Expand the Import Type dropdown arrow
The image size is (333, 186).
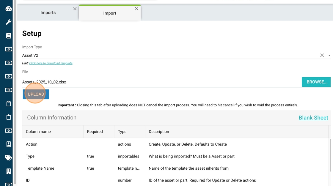tap(329, 55)
